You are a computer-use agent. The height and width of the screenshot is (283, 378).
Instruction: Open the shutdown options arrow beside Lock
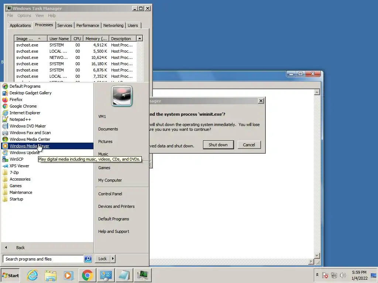pyautogui.click(x=113, y=259)
